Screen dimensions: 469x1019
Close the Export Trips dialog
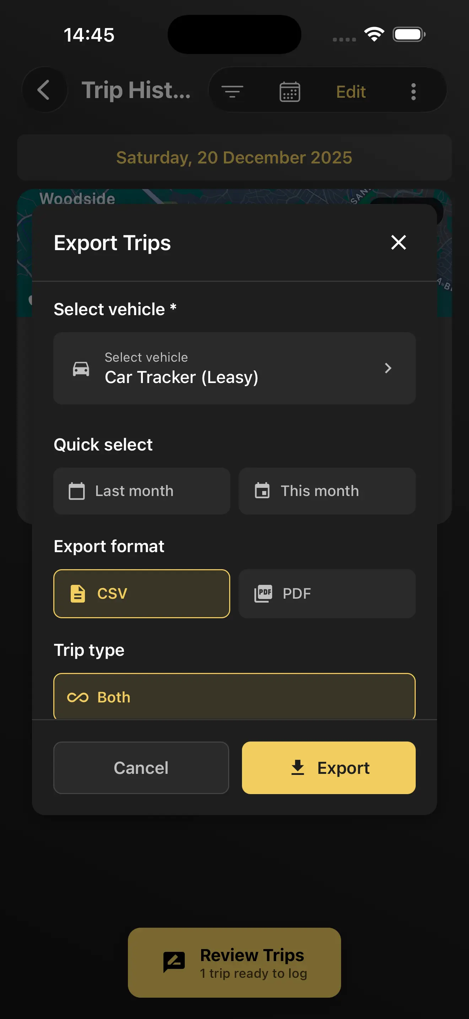[x=398, y=242]
